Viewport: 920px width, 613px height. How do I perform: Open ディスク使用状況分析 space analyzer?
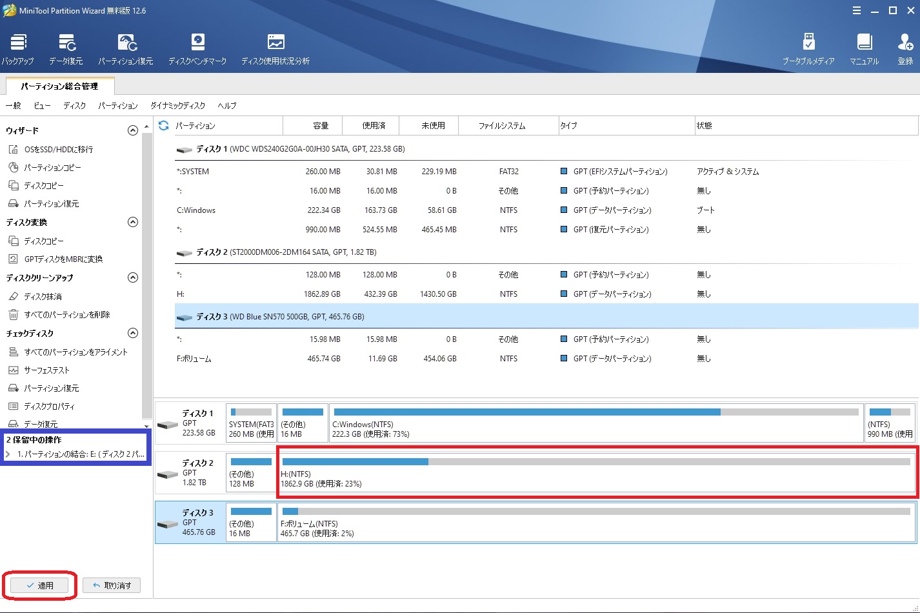click(x=275, y=50)
